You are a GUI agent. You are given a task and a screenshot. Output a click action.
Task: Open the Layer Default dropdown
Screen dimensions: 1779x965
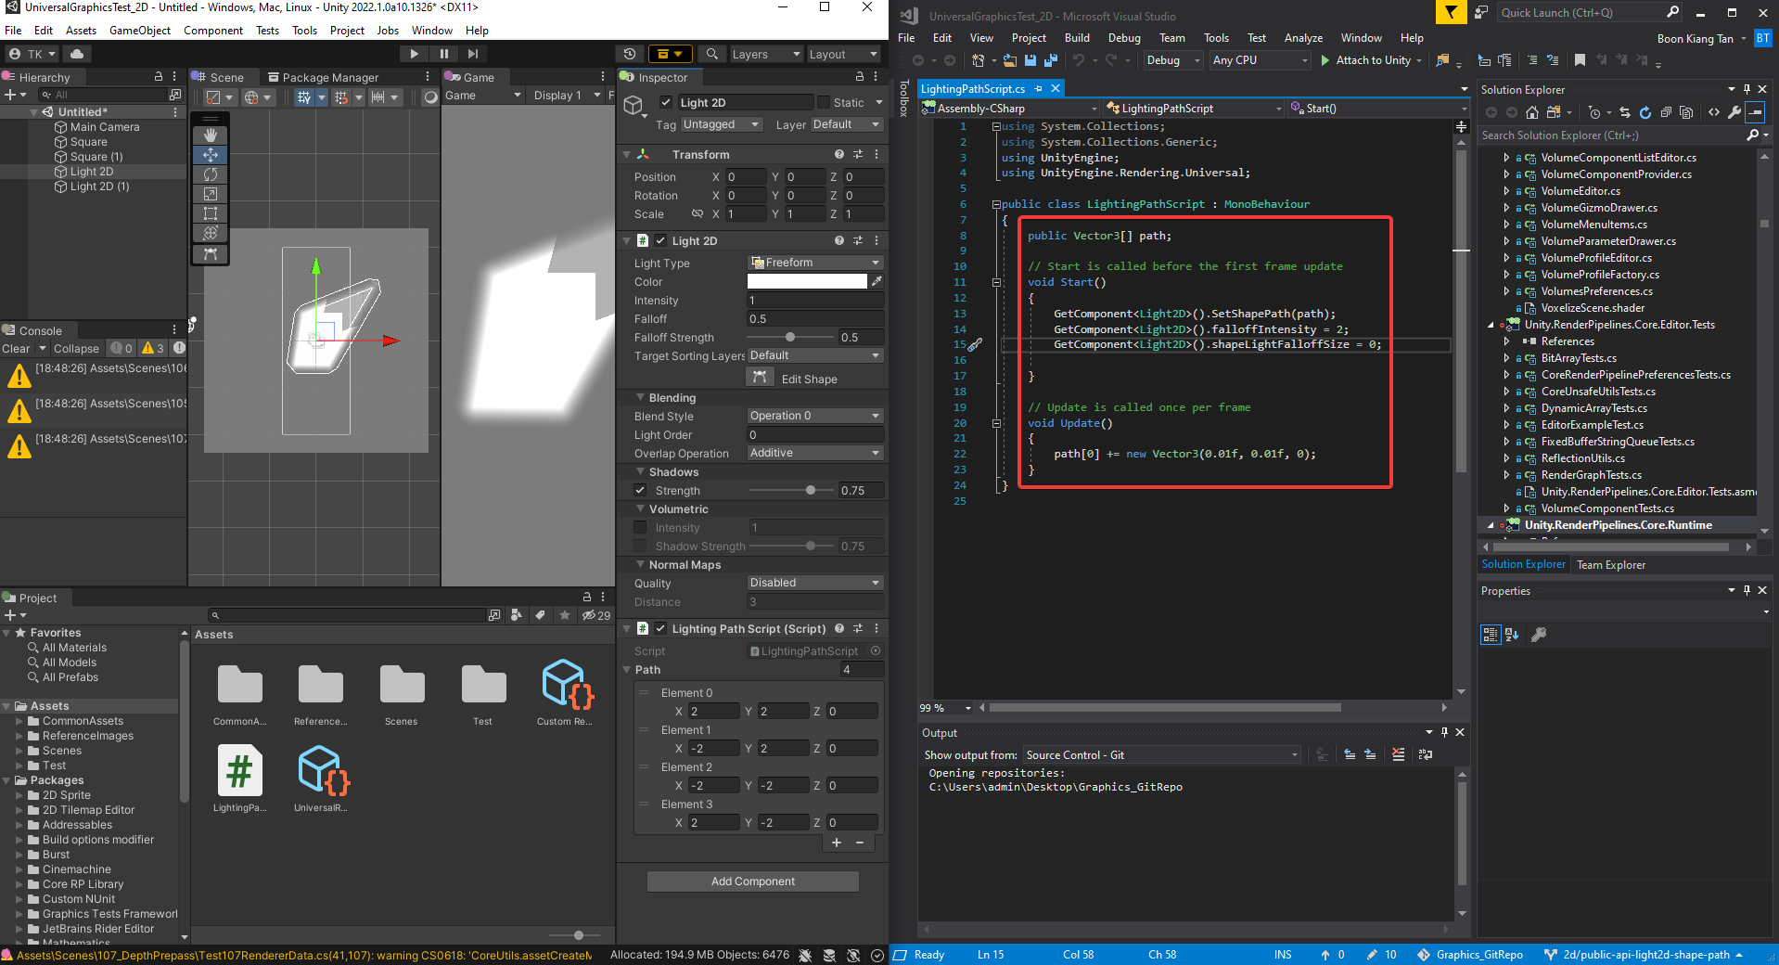pos(847,124)
